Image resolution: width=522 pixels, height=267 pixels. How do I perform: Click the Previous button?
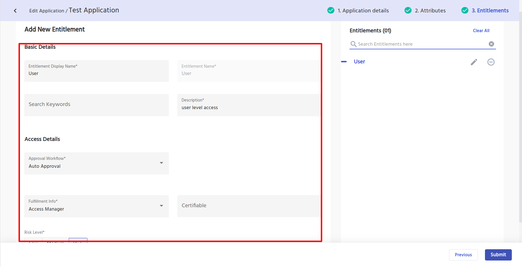click(x=463, y=255)
